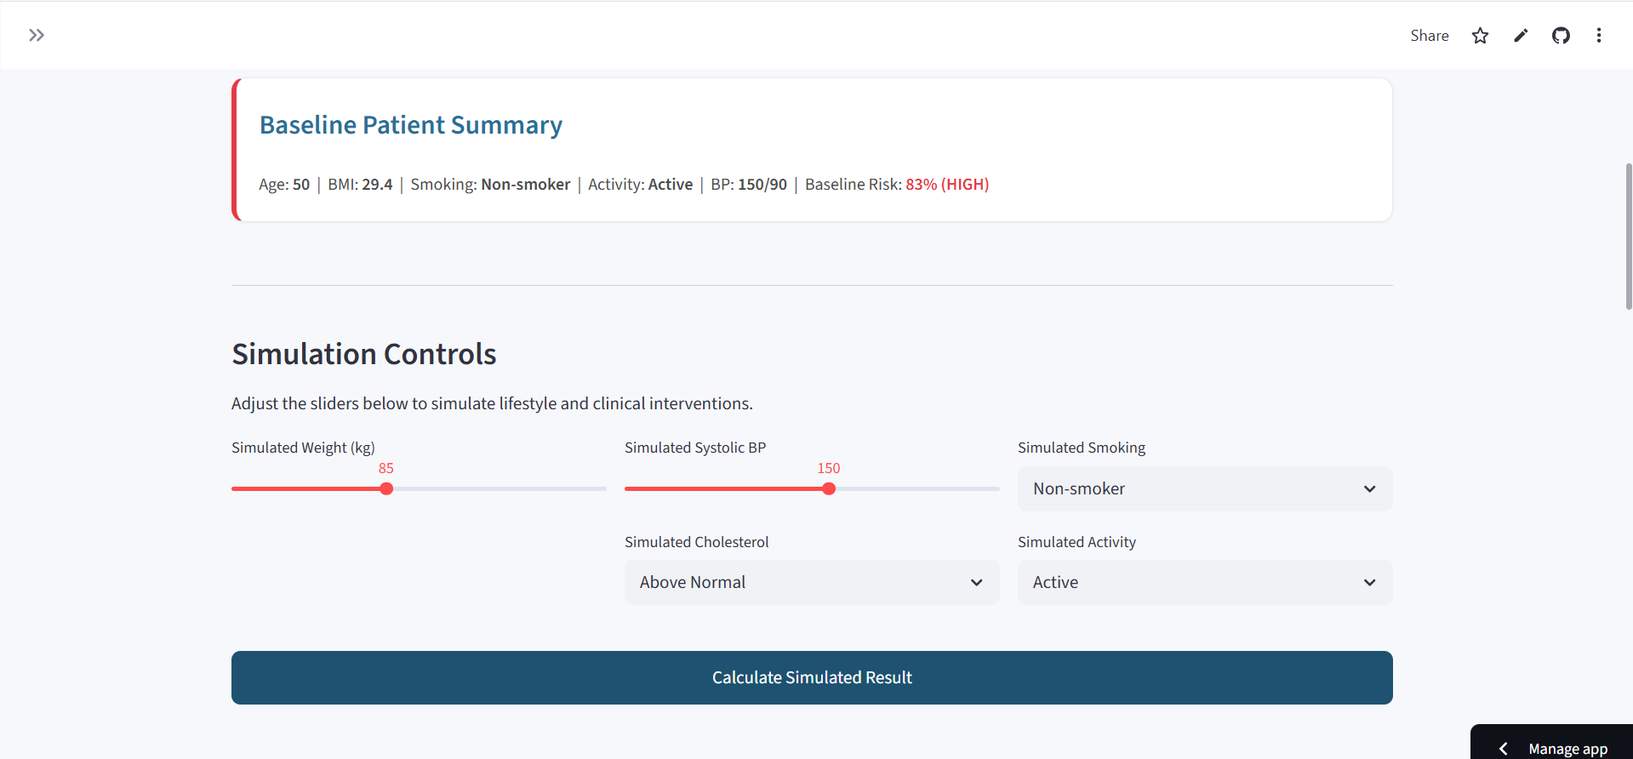
Task: Open the Simulated Activity dropdown
Action: click(x=1205, y=582)
